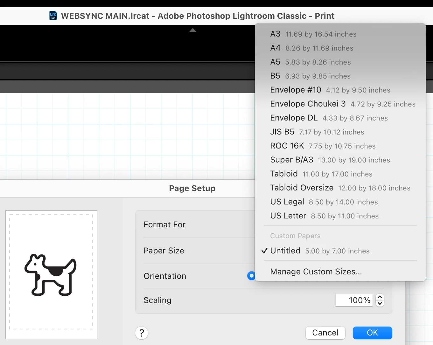Select Super B/A3 paper size
The width and height of the screenshot is (433, 345).
(x=340, y=160)
